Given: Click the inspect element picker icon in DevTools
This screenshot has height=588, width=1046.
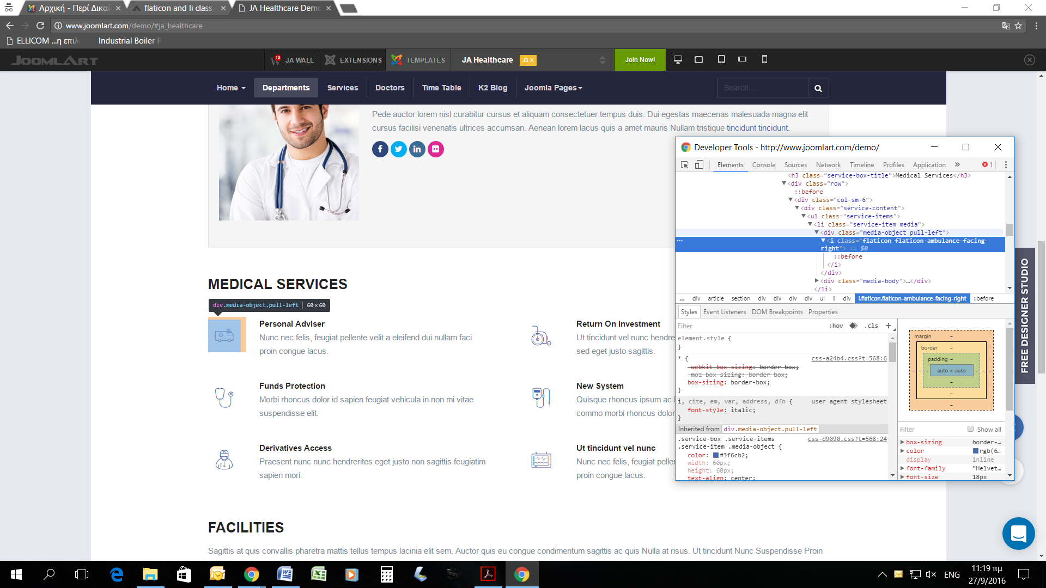Looking at the screenshot, I should [685, 164].
